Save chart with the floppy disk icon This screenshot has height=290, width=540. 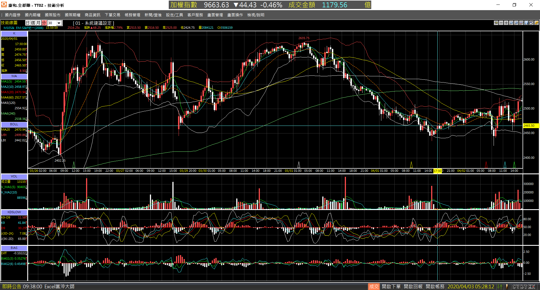click(x=526, y=23)
